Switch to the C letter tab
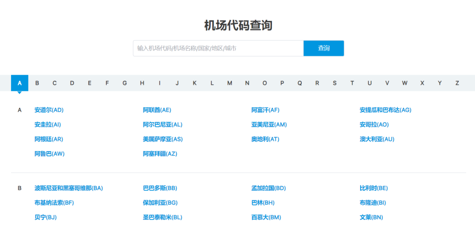The image size is (475, 227). click(55, 83)
